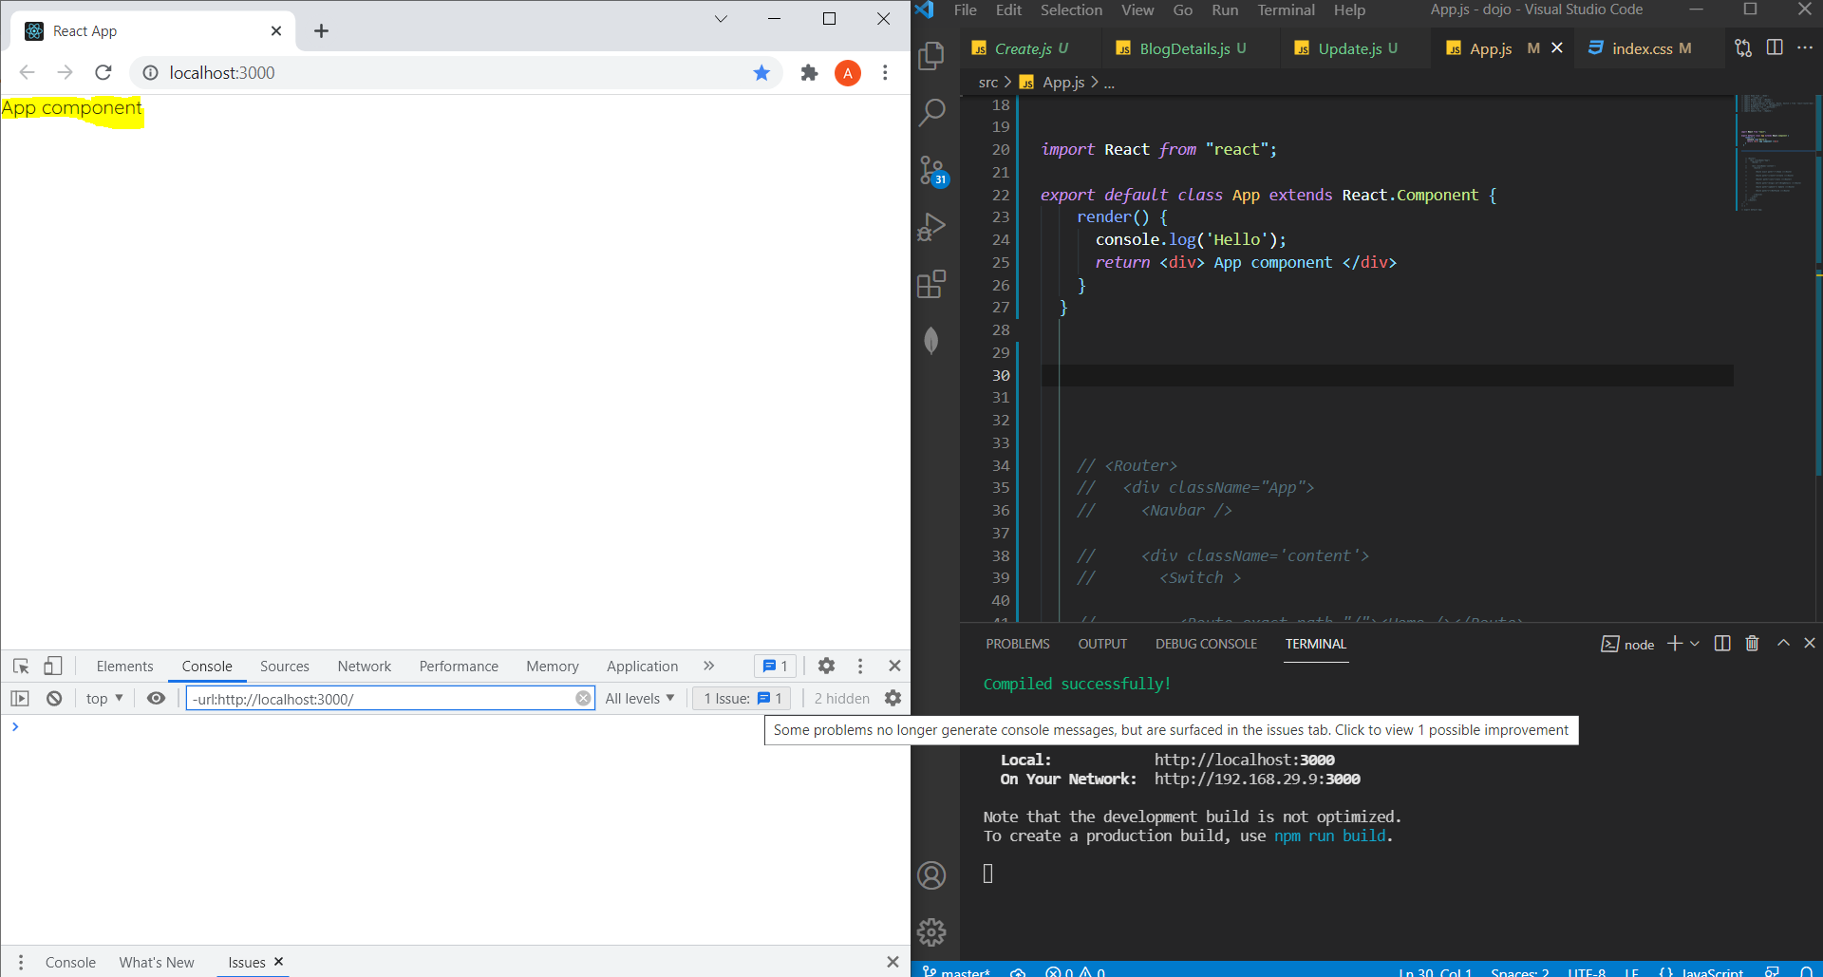This screenshot has height=977, width=1823.
Task: View site information icon in address bar
Action: click(150, 72)
